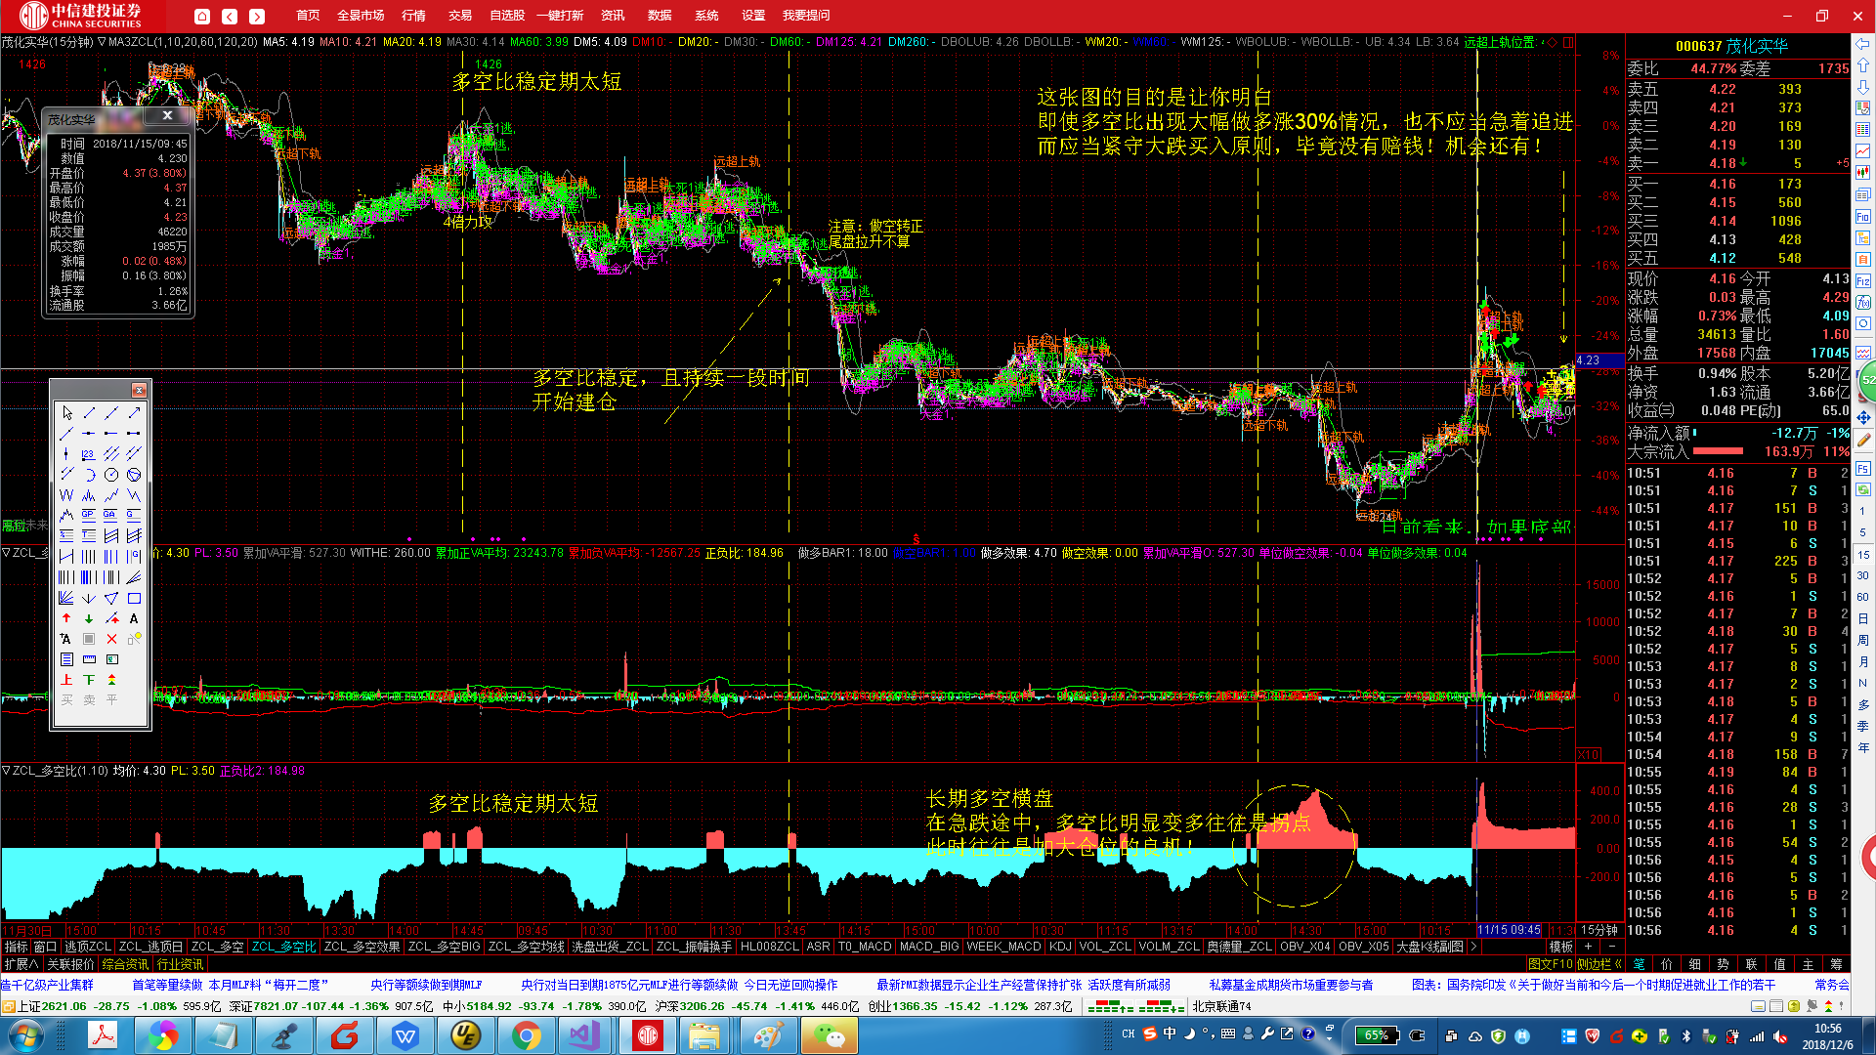This screenshot has height=1055, width=1876.
Task: Show more indicator tabs with > arrow
Action: coord(1473,947)
